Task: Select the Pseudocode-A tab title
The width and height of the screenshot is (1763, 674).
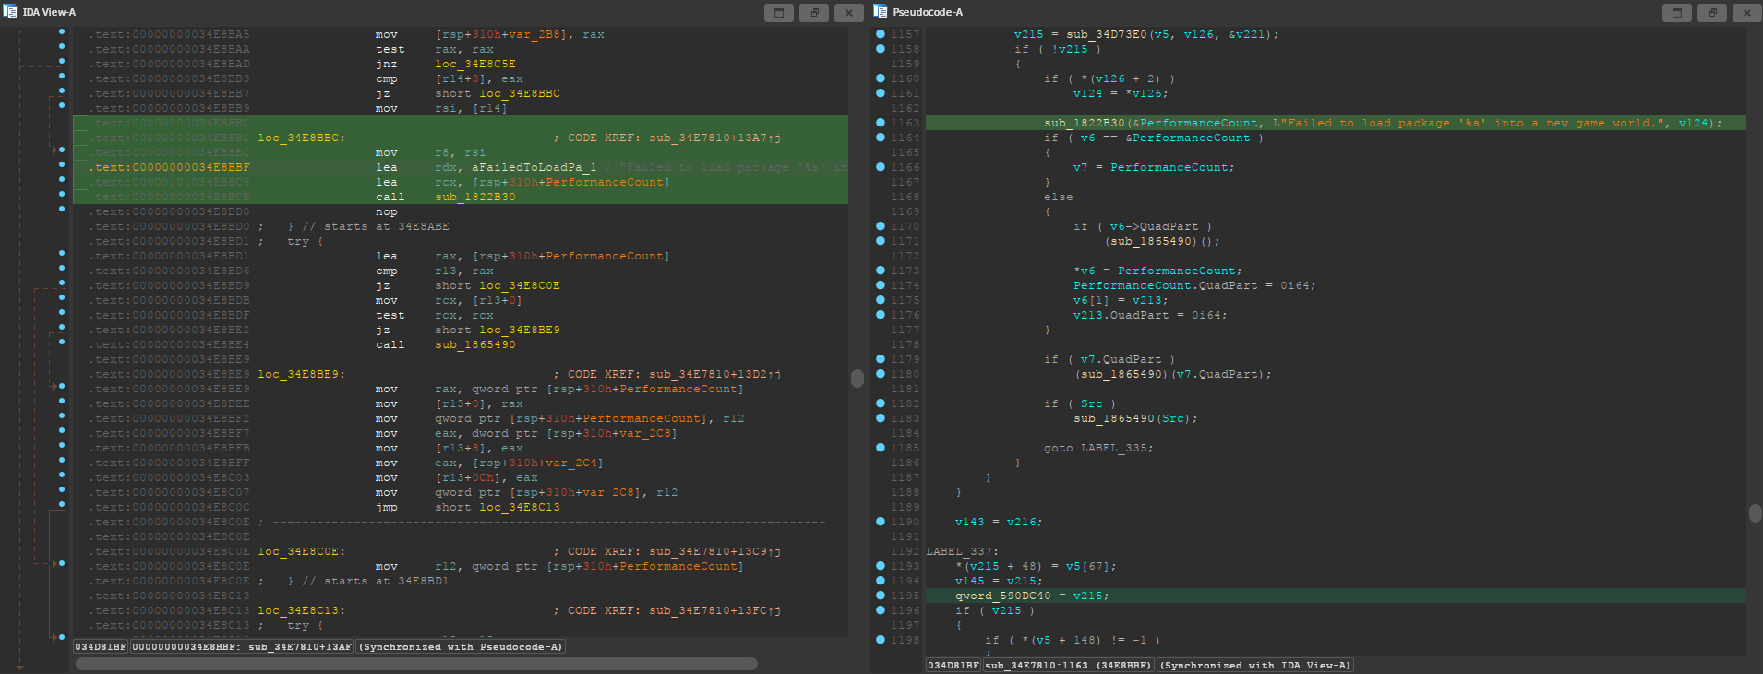Action: (x=928, y=12)
